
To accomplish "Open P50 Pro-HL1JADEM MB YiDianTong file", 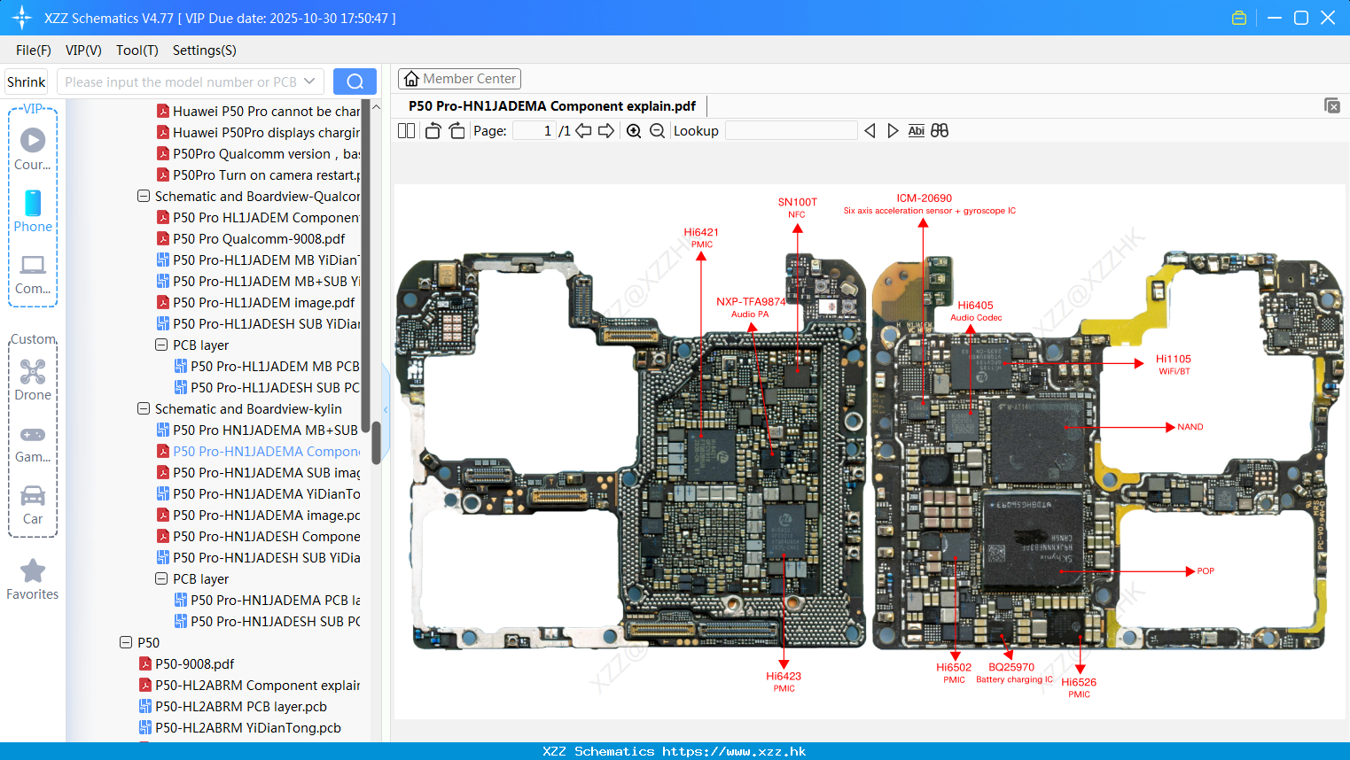I will point(258,260).
